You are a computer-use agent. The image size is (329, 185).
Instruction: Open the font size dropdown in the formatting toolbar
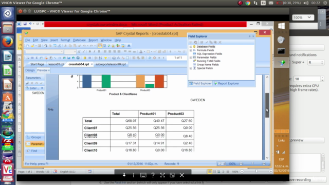tap(75, 51)
